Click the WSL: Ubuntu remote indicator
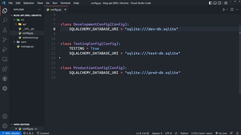Screen dimensions: 241x135 pyautogui.click(x=11, y=133)
